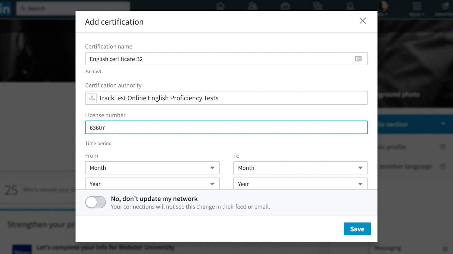Close the Add certification dialog
Viewport: 453px width, 254px height.
coord(363,21)
